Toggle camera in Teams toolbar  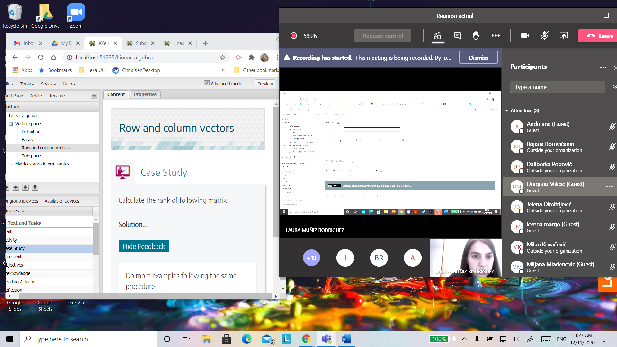tap(525, 36)
